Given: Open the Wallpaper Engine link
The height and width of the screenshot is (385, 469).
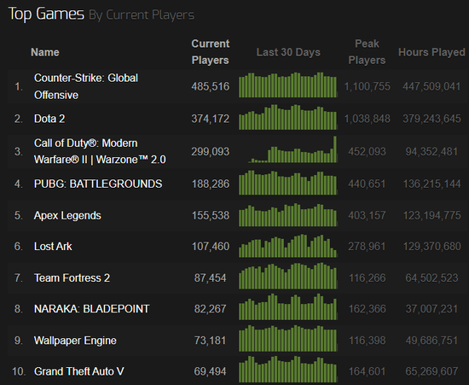Looking at the screenshot, I should click(75, 341).
